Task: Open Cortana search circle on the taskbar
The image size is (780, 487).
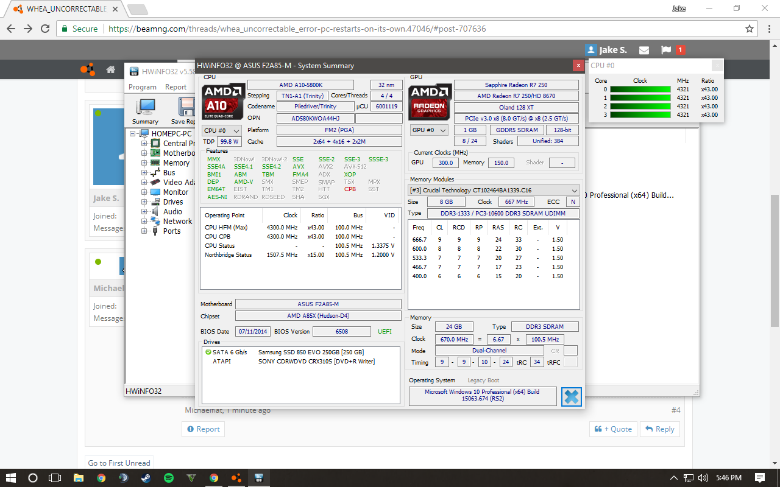Action: [x=33, y=477]
